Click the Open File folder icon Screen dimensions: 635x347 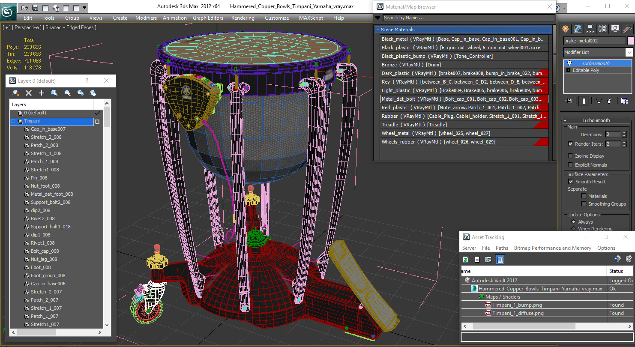(x=25, y=8)
